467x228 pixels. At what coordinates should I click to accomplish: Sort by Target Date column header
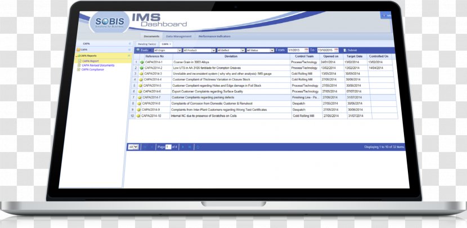point(354,56)
